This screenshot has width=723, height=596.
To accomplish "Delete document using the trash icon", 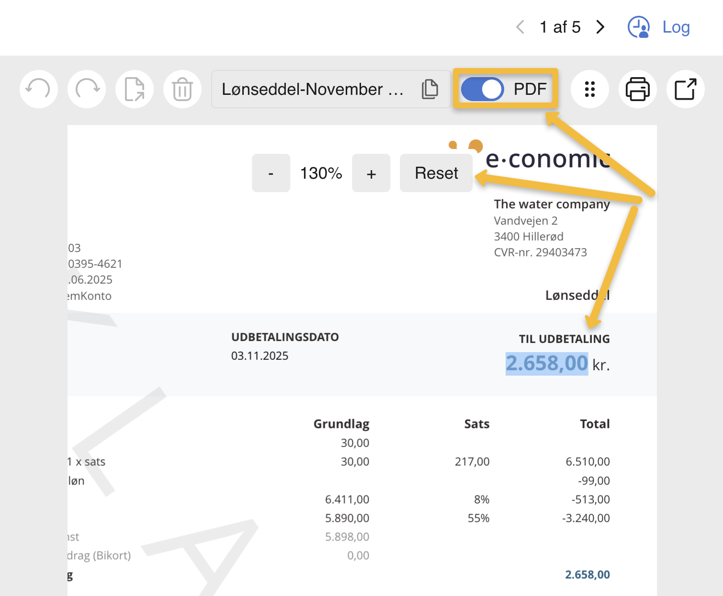I will pyautogui.click(x=182, y=89).
